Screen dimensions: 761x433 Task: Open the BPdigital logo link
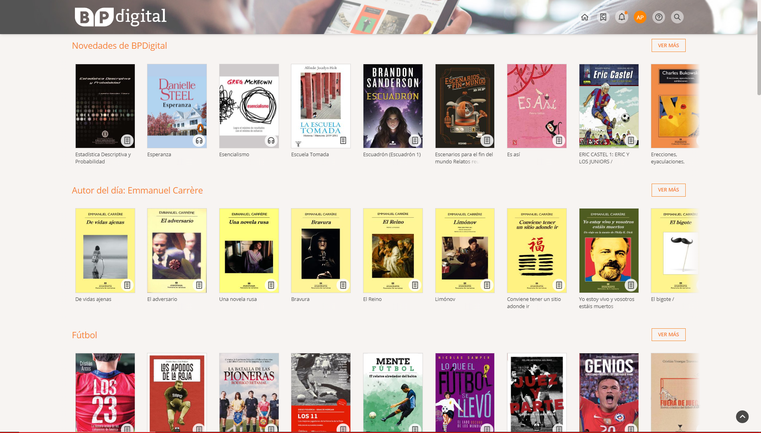tap(120, 17)
